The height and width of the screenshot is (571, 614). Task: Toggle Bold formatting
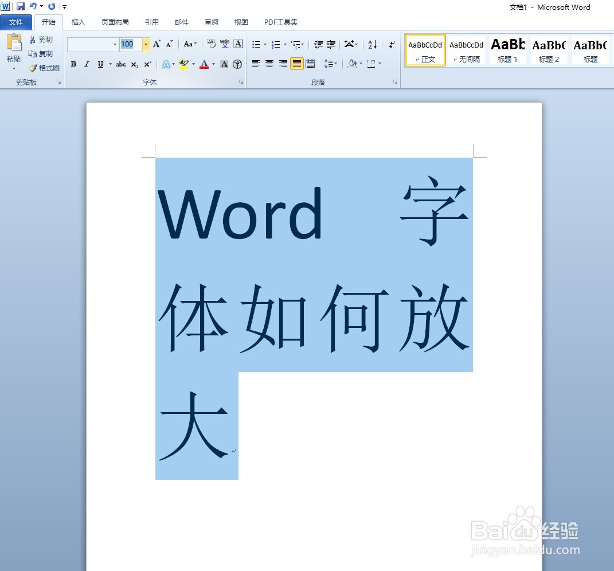[x=73, y=64]
